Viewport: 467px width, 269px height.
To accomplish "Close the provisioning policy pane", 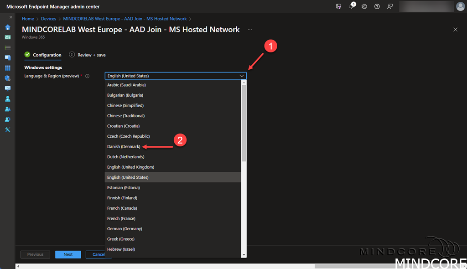I will (x=455, y=30).
